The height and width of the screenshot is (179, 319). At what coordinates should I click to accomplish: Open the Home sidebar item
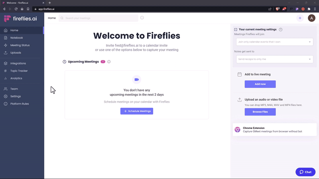(22, 30)
